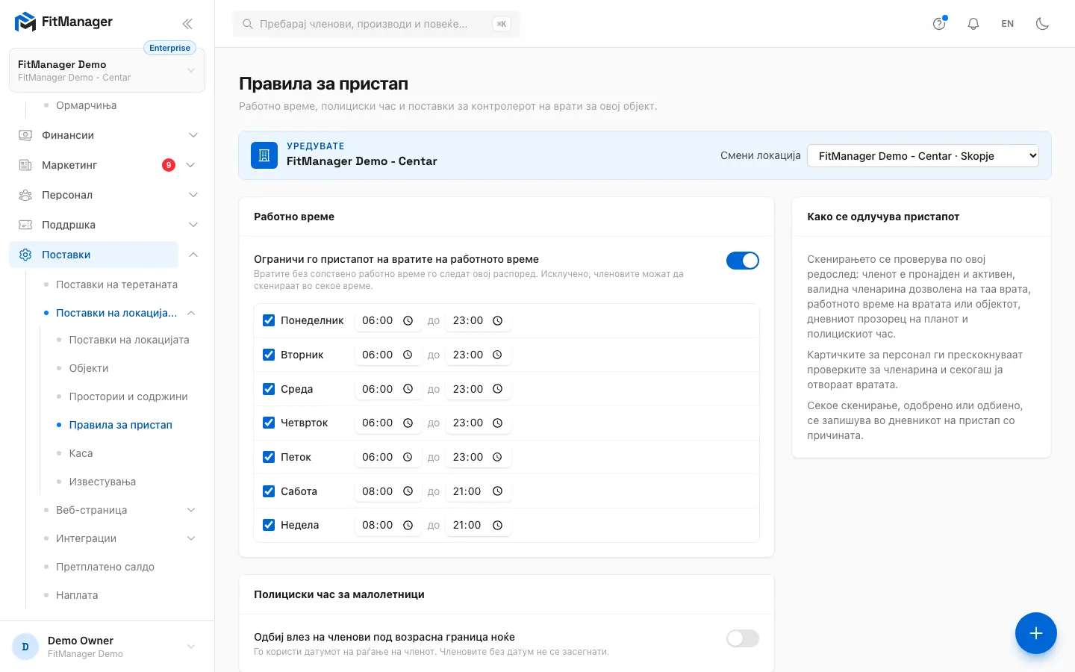The height and width of the screenshot is (672, 1075).
Task: Open time picker clock for Понеделник start
Action: (408, 320)
